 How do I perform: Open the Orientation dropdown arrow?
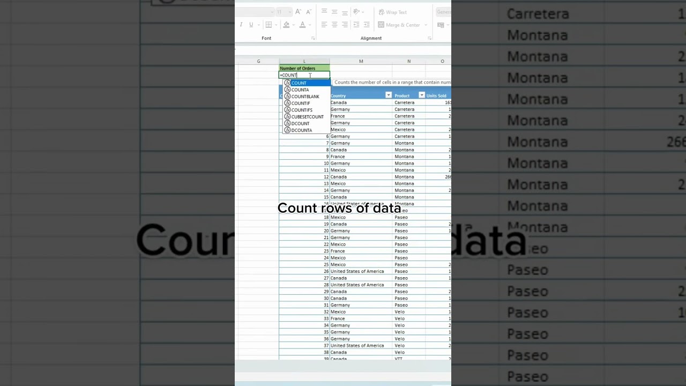pos(363,12)
